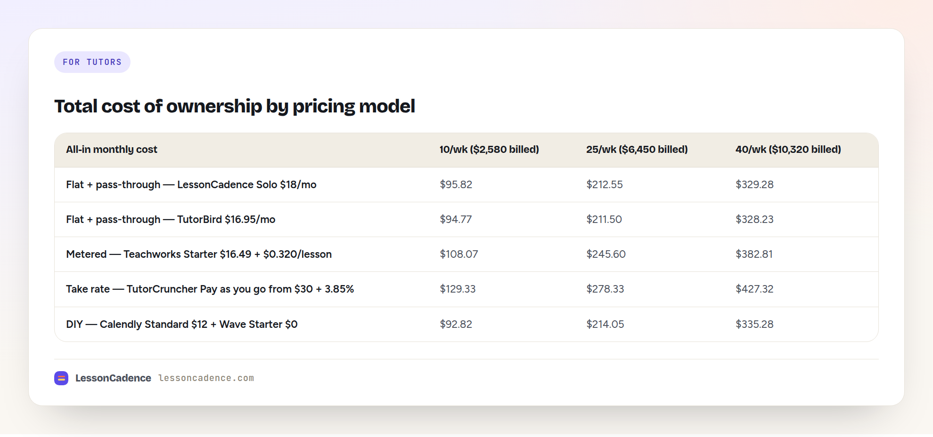Viewport: 933px width, 437px height.
Task: Click the $94.77 cell
Action: [x=456, y=220]
